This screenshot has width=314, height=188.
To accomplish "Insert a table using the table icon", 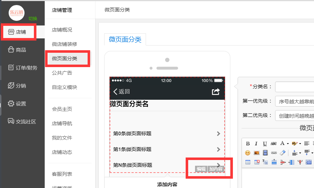I will (248, 162).
